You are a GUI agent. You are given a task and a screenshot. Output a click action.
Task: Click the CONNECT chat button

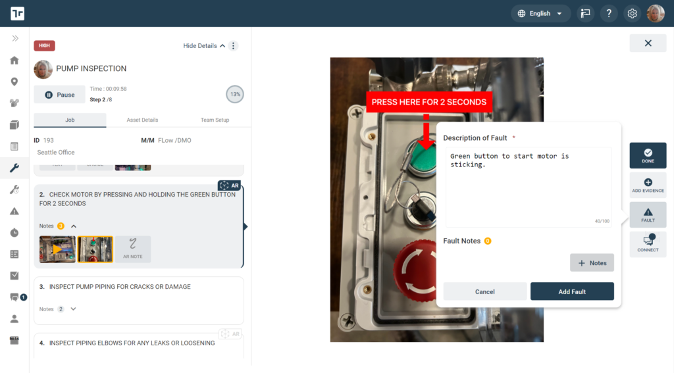648,244
